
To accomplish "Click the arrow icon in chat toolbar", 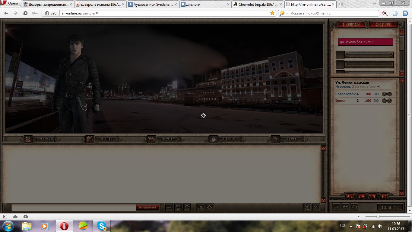I will tap(169, 208).
